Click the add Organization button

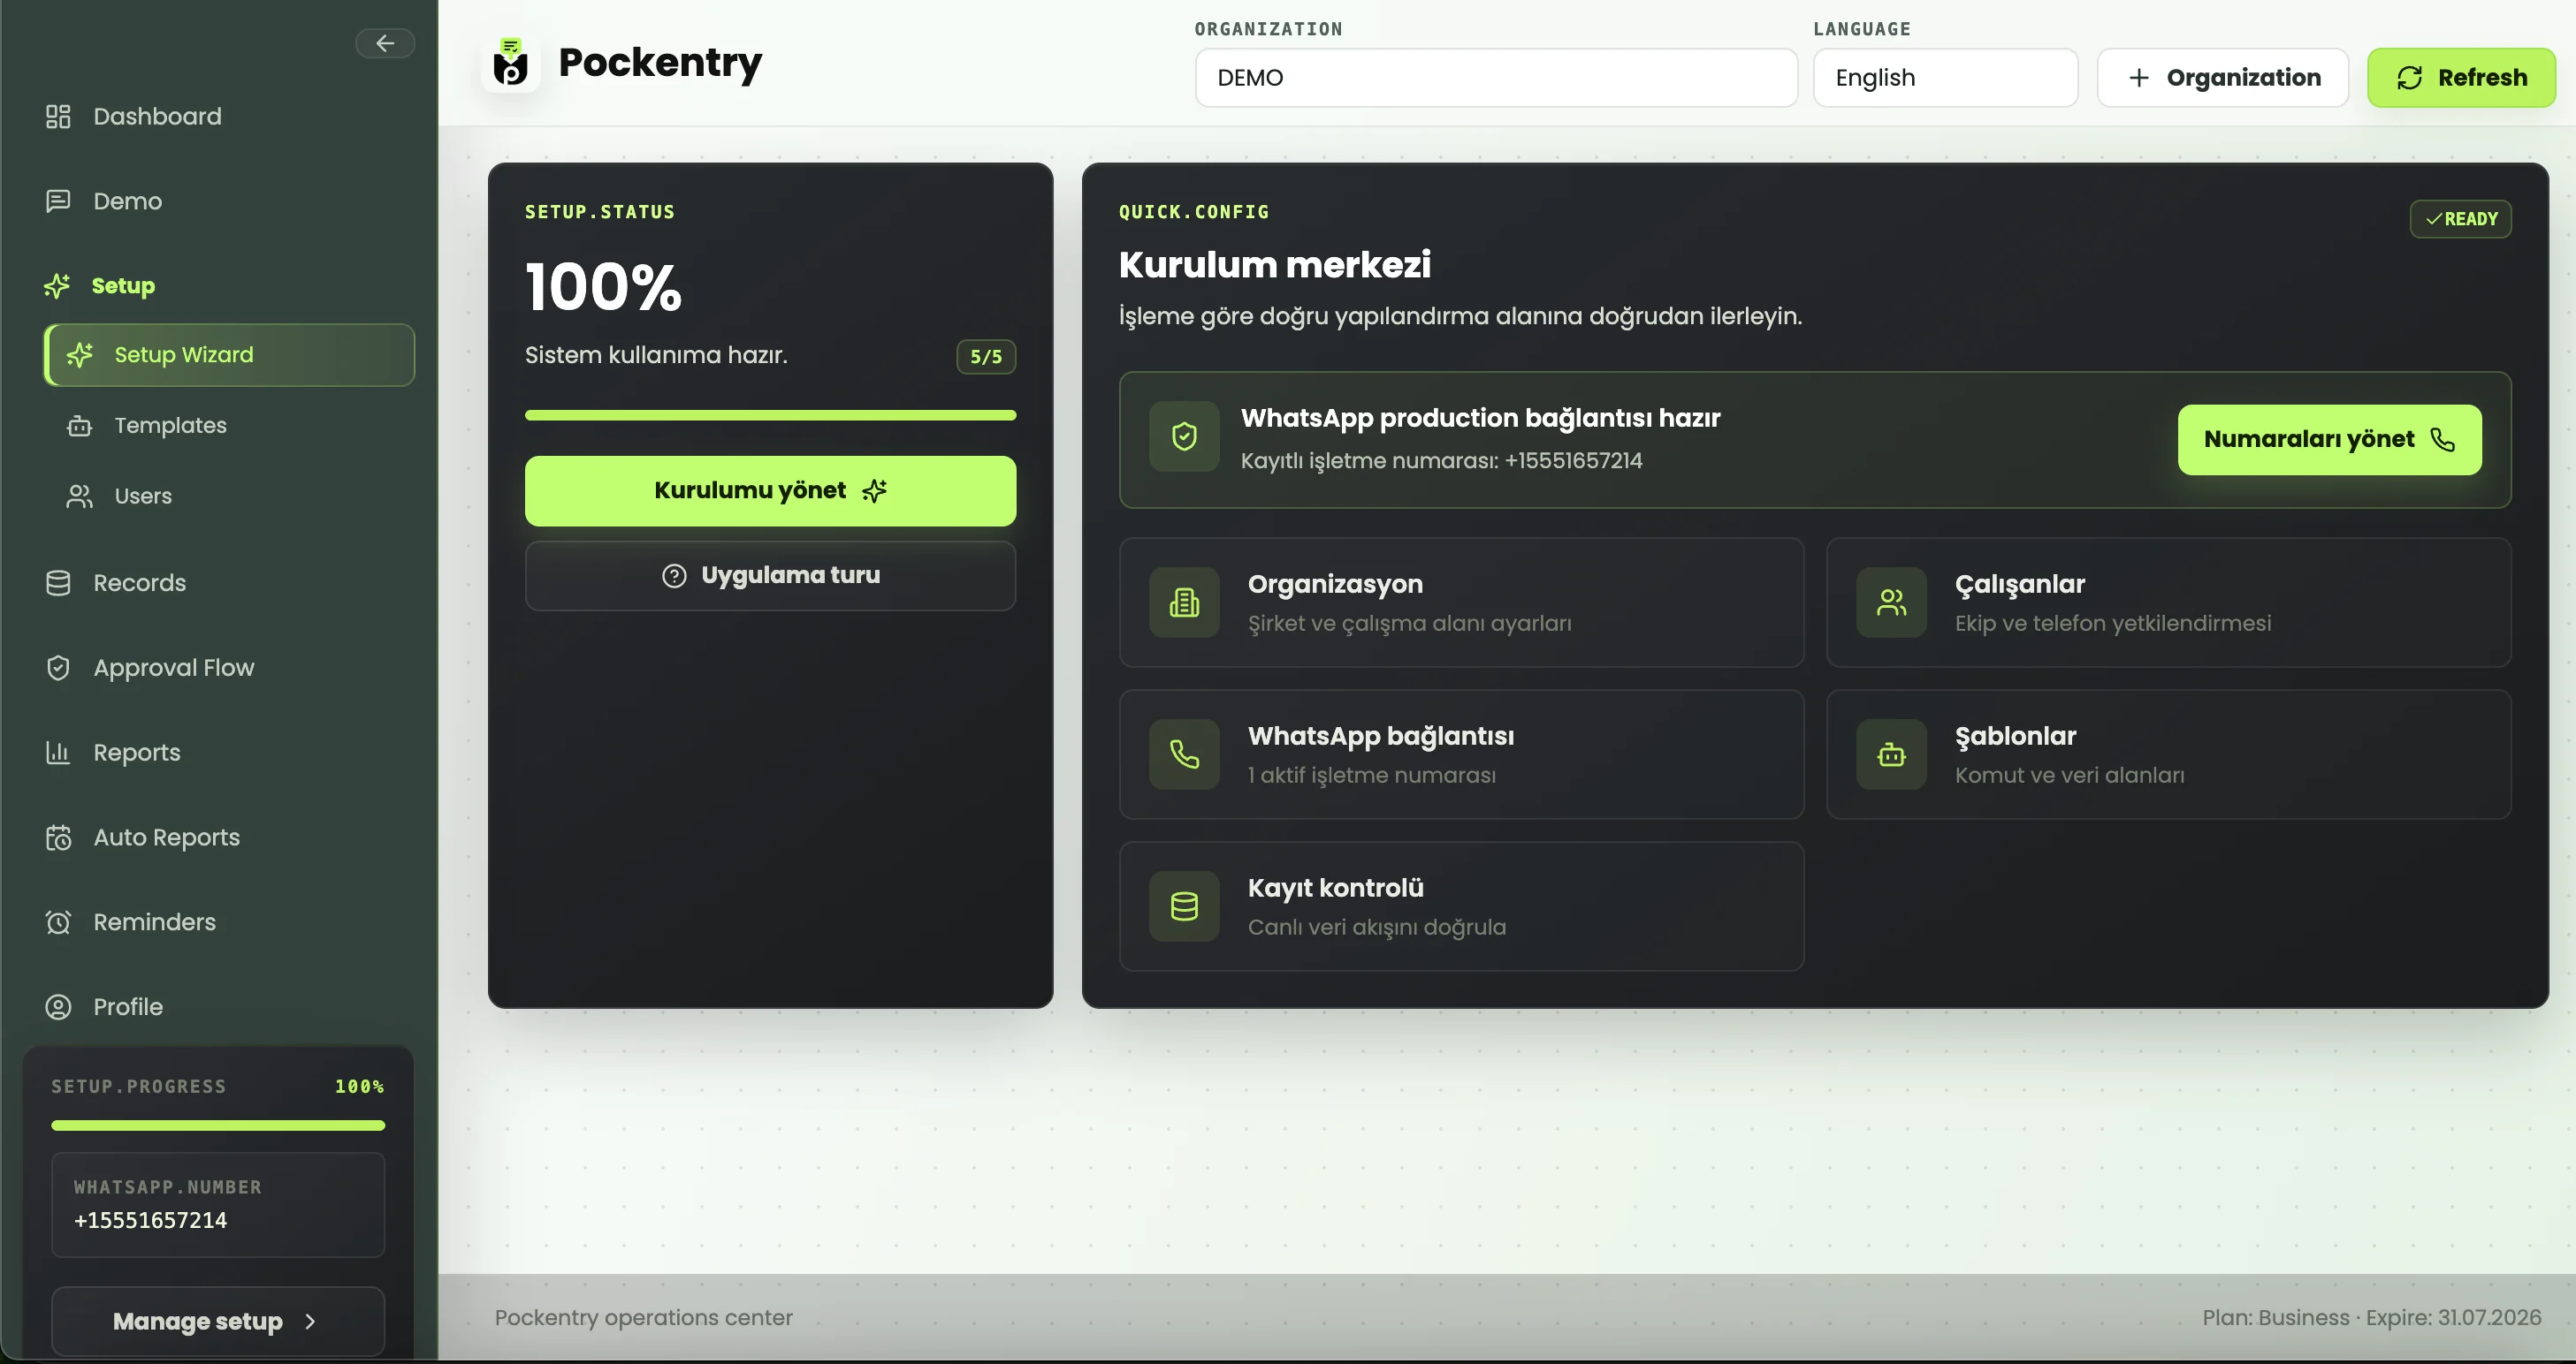(2222, 78)
